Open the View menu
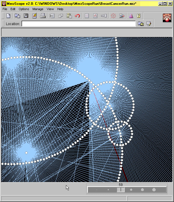Image resolution: width=174 pixels, height=202 pixels. [50, 9]
